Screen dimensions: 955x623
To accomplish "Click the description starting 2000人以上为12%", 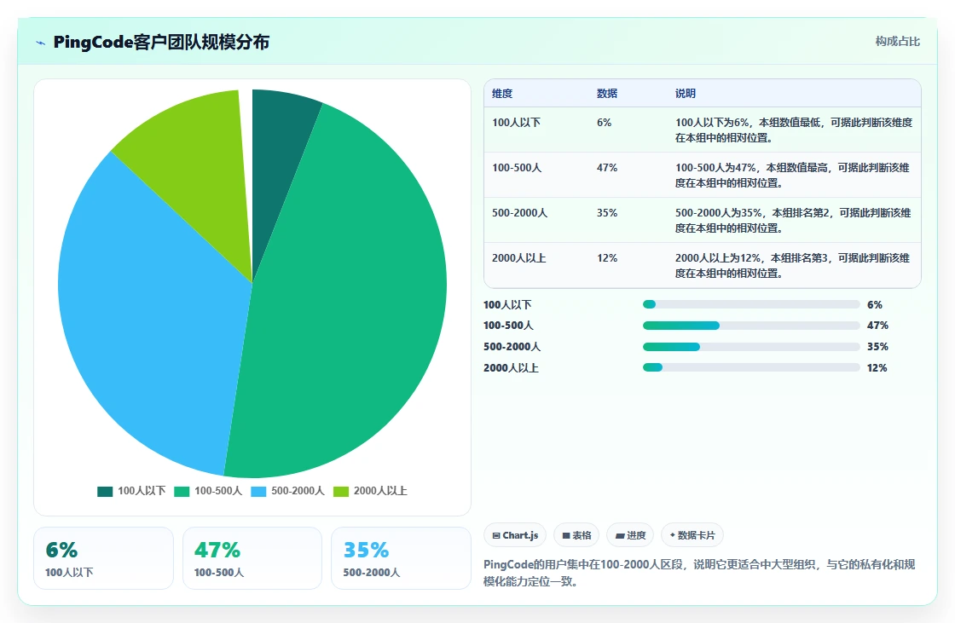I will coord(792,266).
